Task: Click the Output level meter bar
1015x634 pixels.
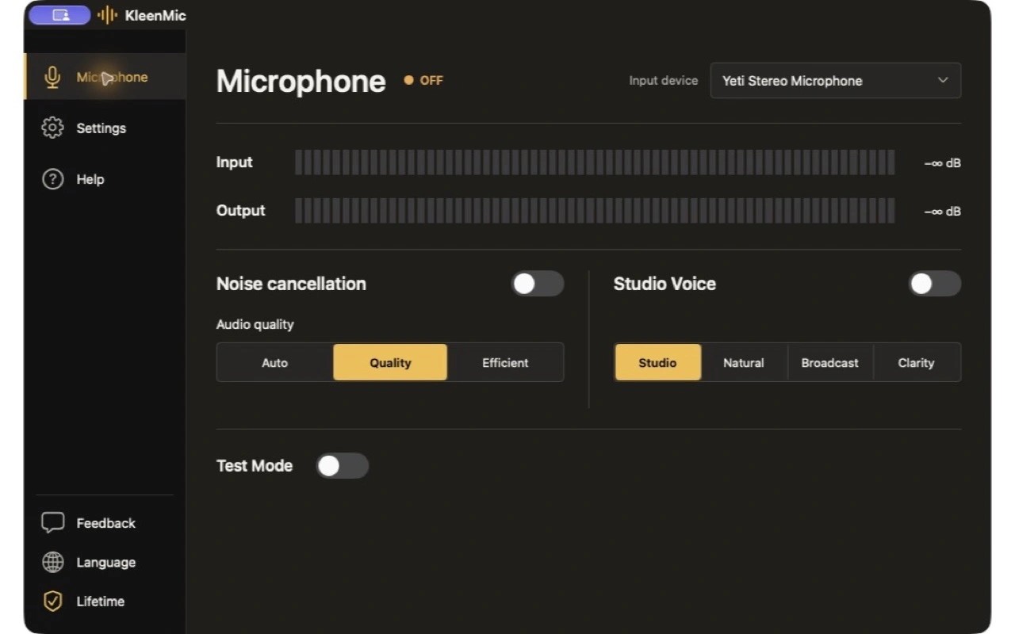Action: [595, 211]
